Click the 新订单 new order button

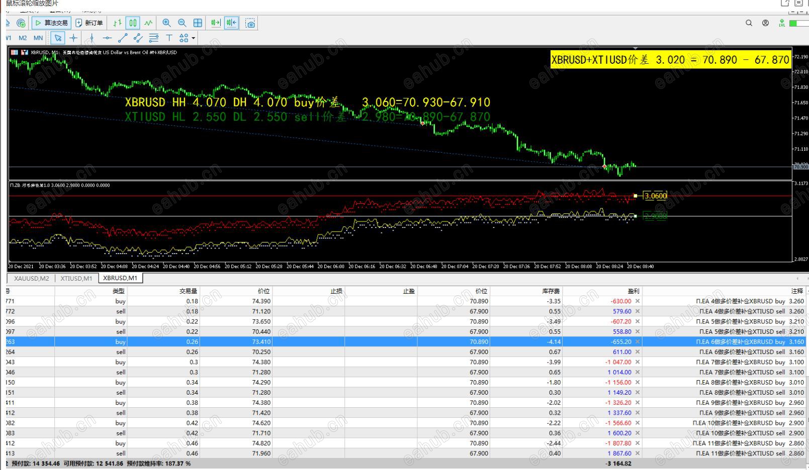coord(89,23)
